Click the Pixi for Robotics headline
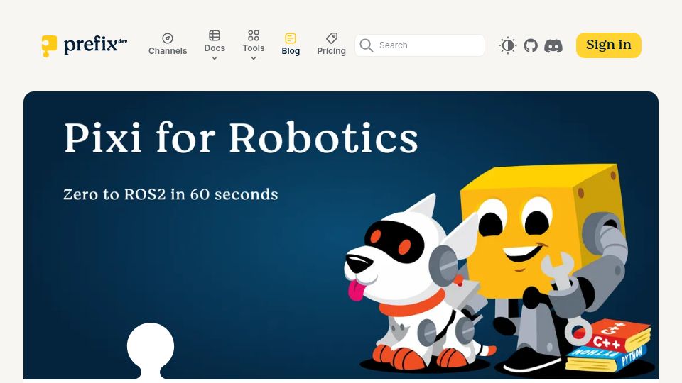The width and height of the screenshot is (682, 383). click(x=241, y=138)
